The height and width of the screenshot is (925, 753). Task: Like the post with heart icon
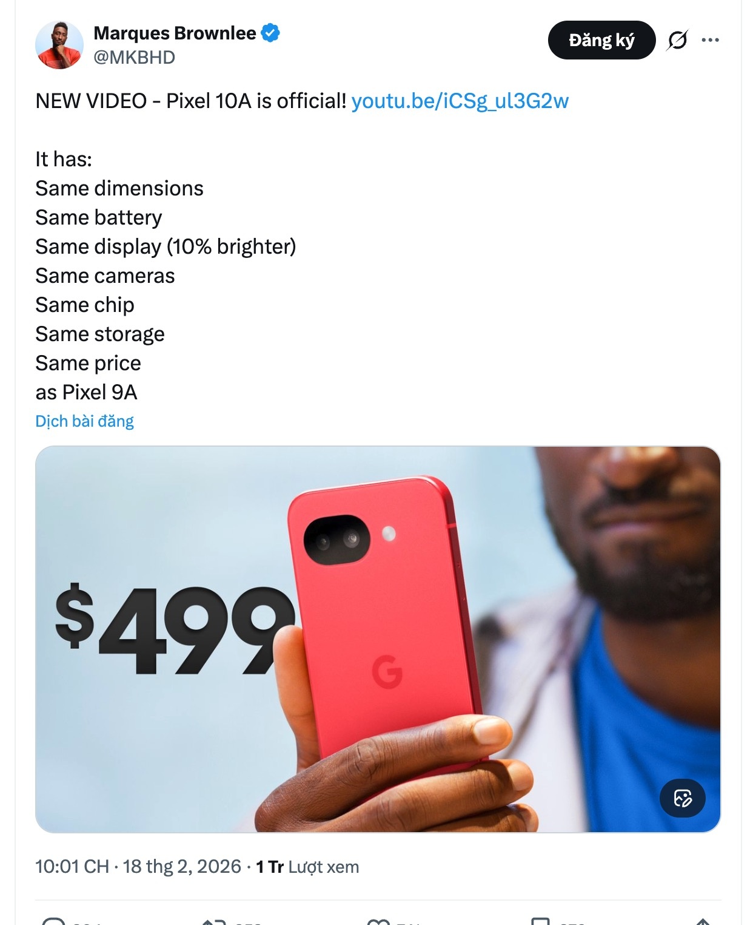click(378, 922)
